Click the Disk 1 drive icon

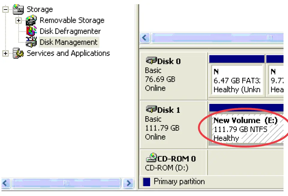[x=151, y=110]
